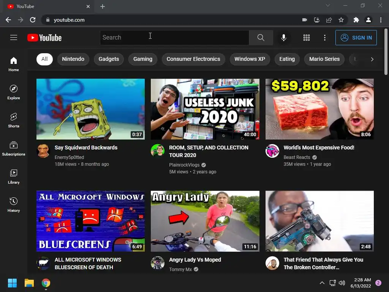Click the SIGN IN button
This screenshot has width=389, height=292.
[356, 38]
